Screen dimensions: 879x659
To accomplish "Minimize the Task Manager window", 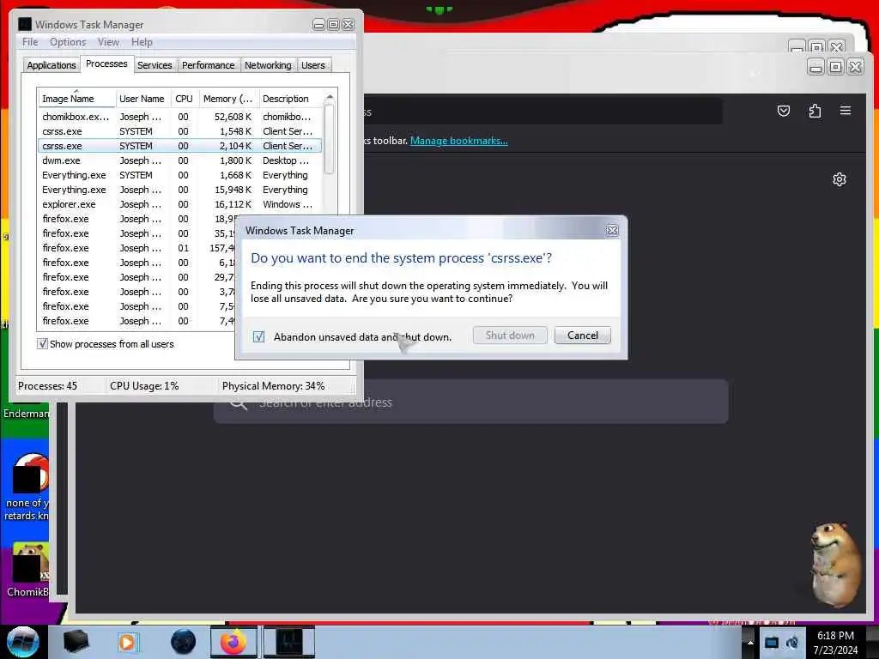I will coord(318,25).
